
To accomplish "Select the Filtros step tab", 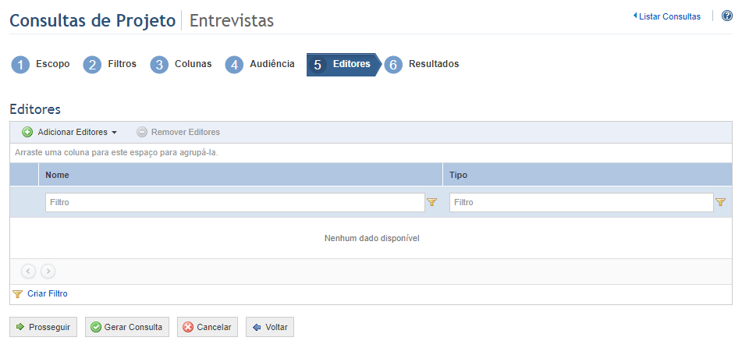I will (110, 65).
